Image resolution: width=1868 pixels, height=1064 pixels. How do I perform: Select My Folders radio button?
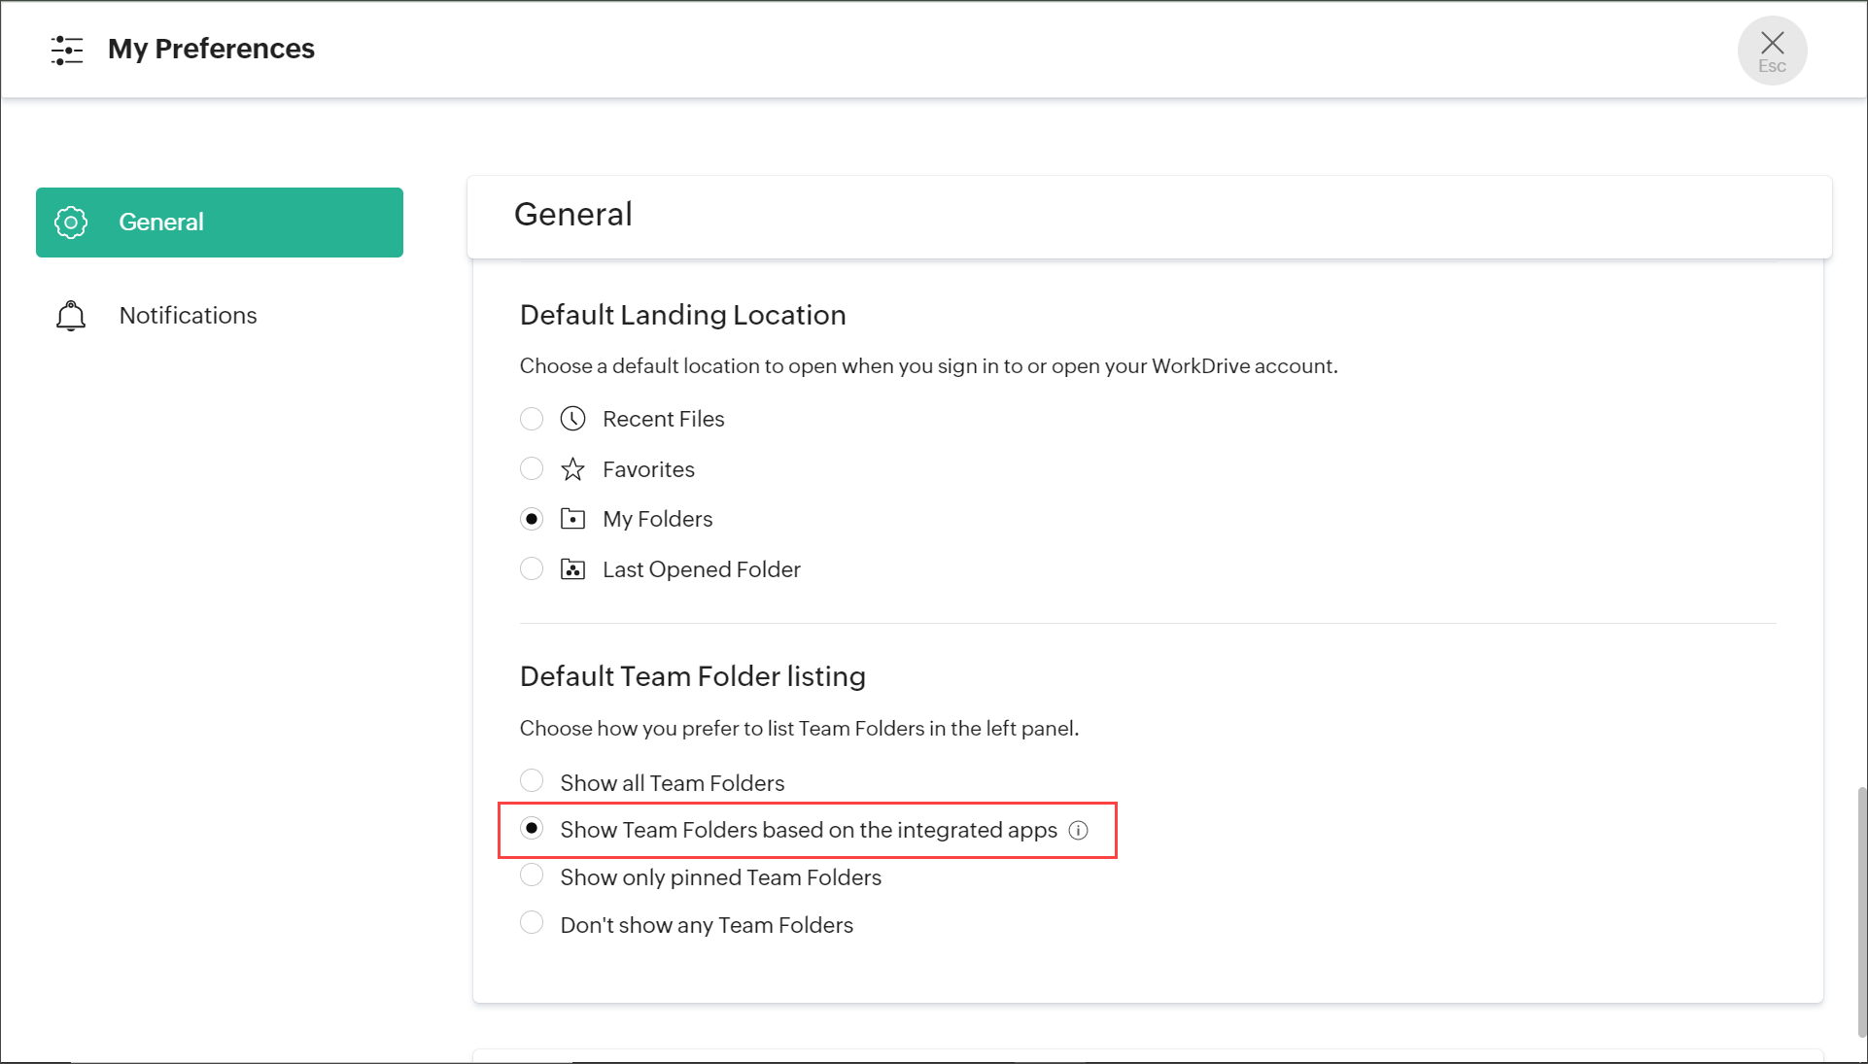tap(532, 519)
